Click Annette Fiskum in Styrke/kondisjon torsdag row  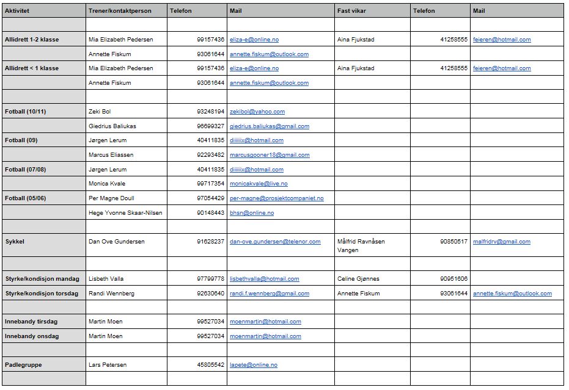point(358,293)
